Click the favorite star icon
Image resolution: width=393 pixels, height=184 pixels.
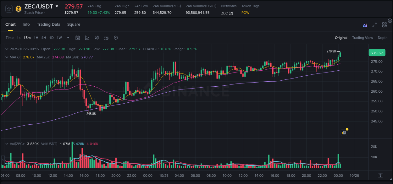pos(8,8)
